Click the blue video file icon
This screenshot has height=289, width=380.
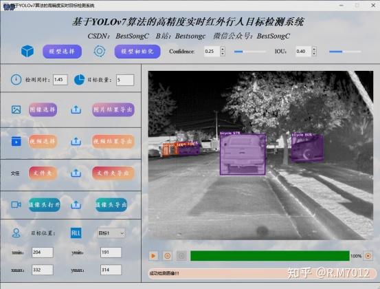[x=16, y=141]
